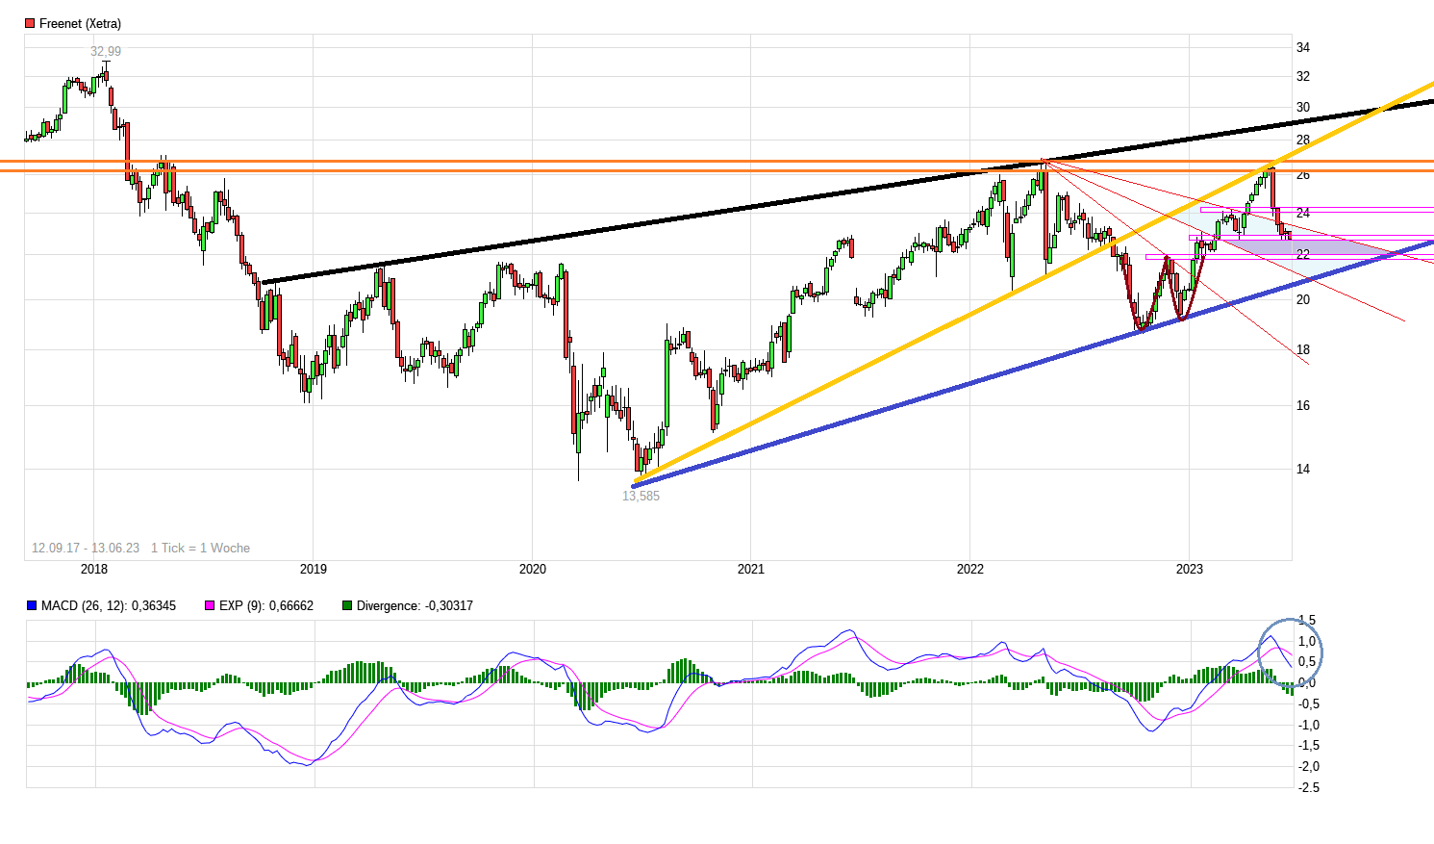Toggle the green Divergence legend square
Image resolution: width=1434 pixels, height=844 pixels.
coord(345,604)
